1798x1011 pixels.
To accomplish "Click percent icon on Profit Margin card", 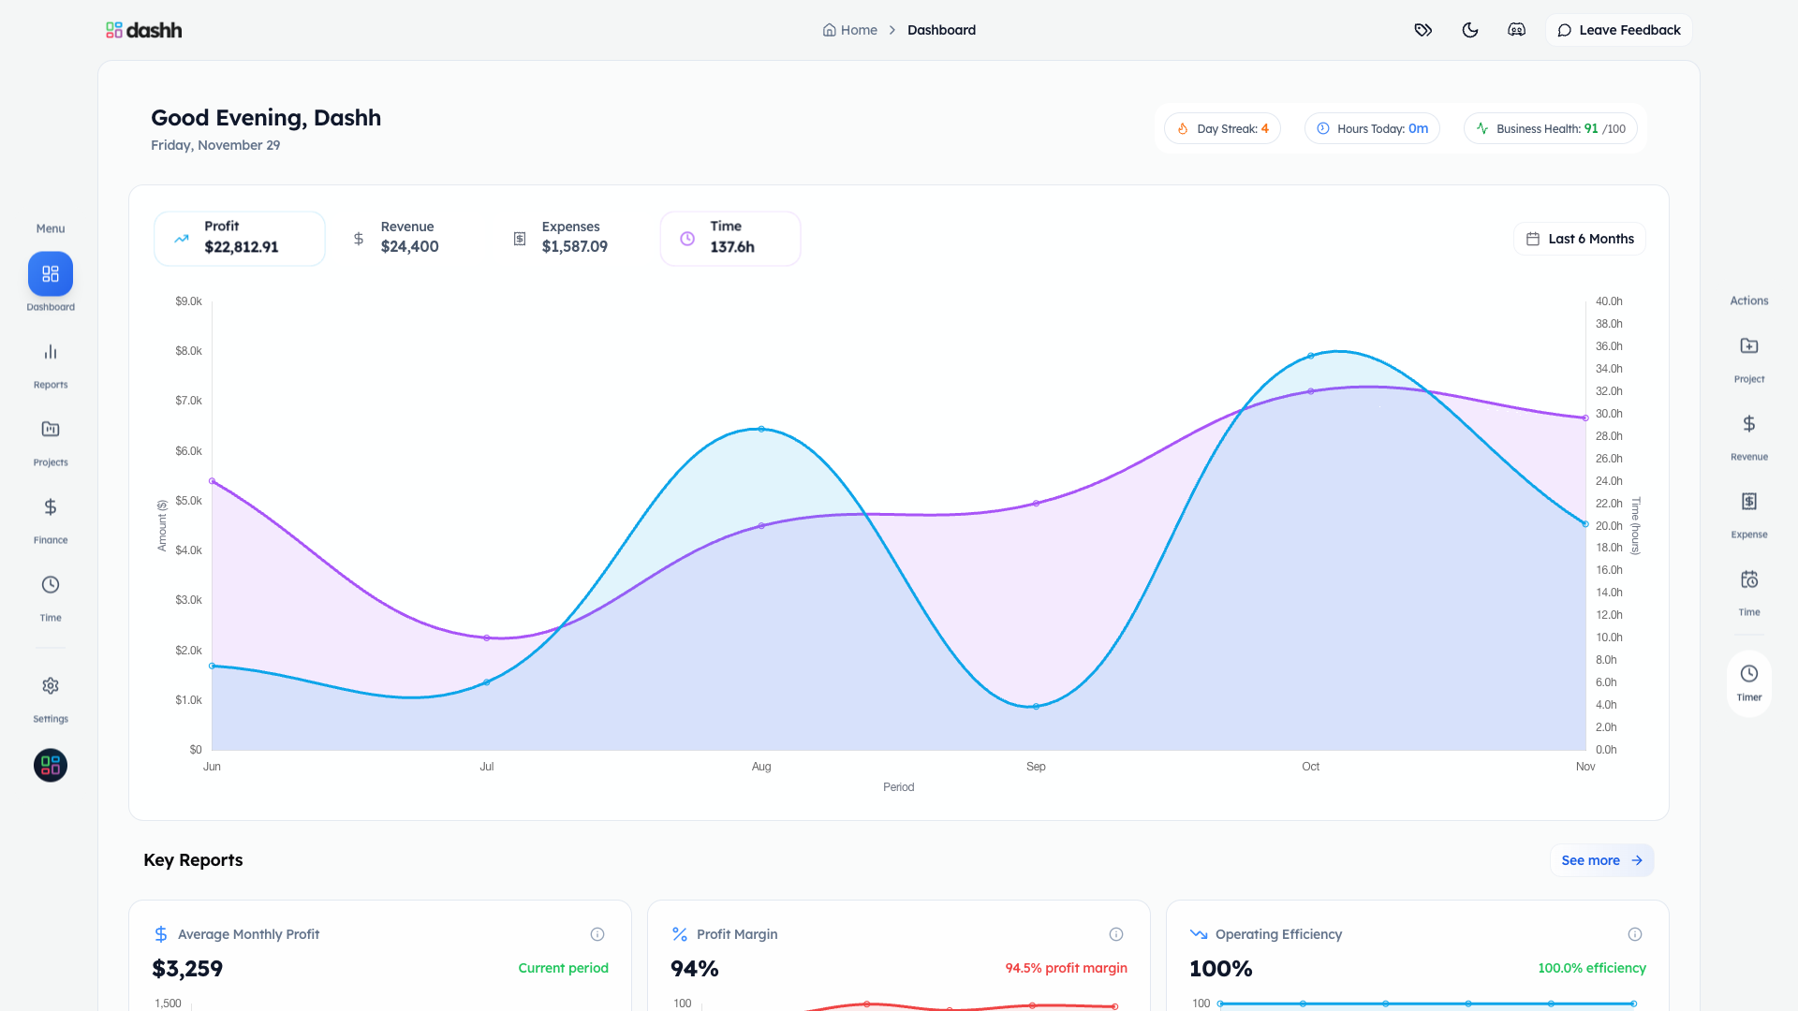I will [x=680, y=934].
